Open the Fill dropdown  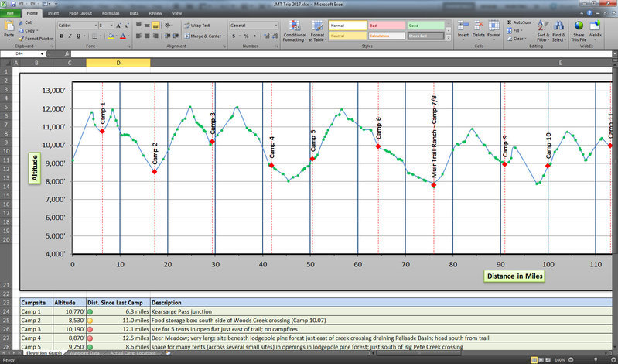tap(514, 30)
